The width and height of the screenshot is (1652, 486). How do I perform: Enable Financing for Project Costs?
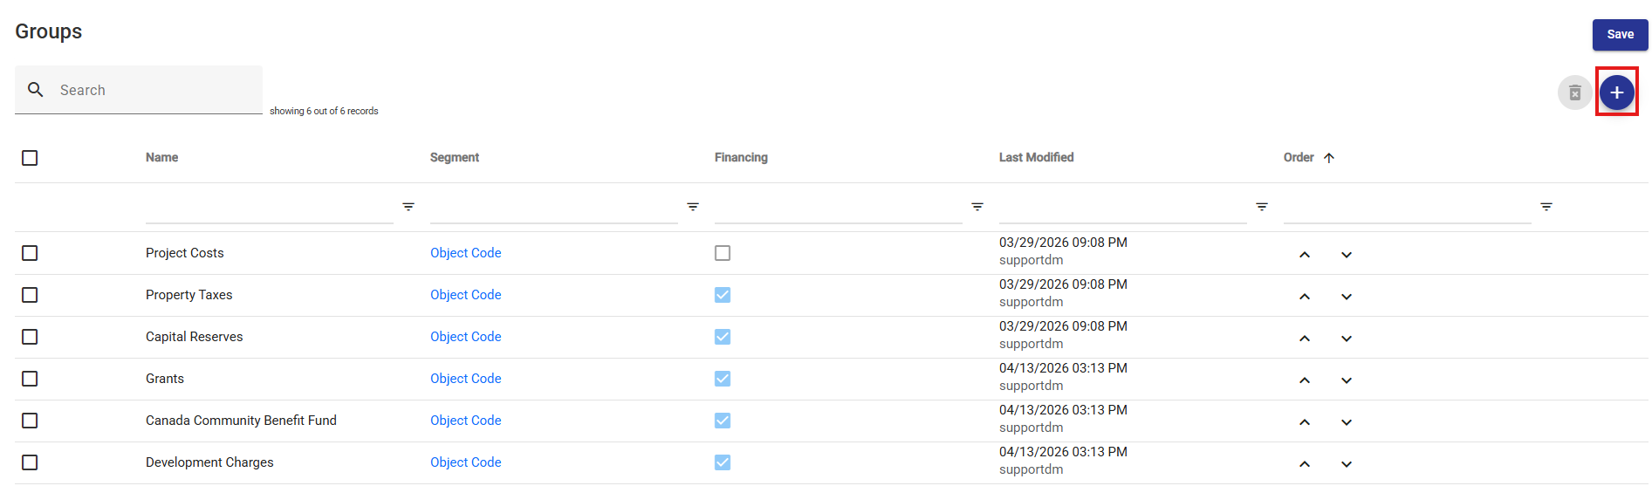(723, 253)
